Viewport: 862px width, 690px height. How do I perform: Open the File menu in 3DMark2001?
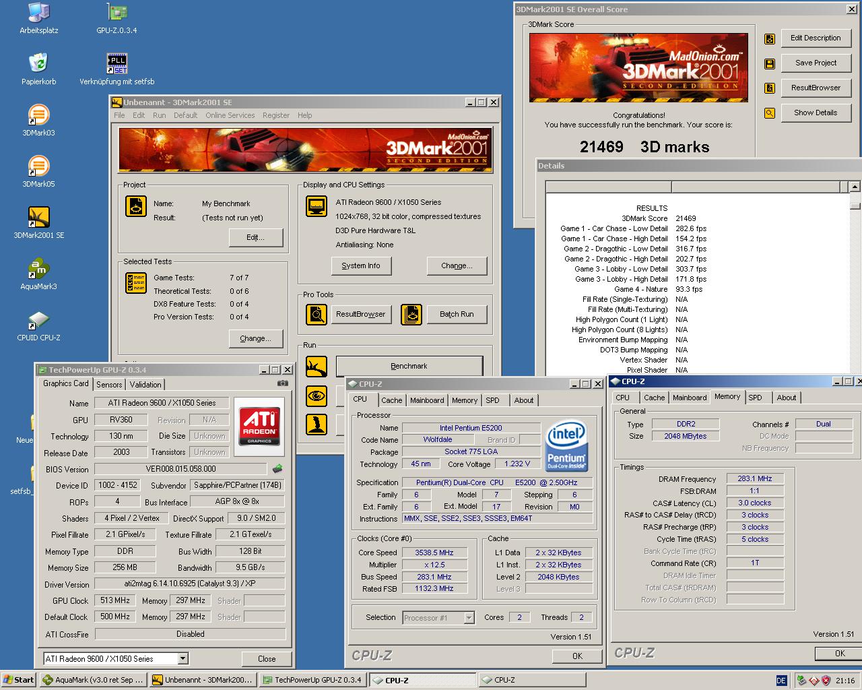pyautogui.click(x=119, y=115)
